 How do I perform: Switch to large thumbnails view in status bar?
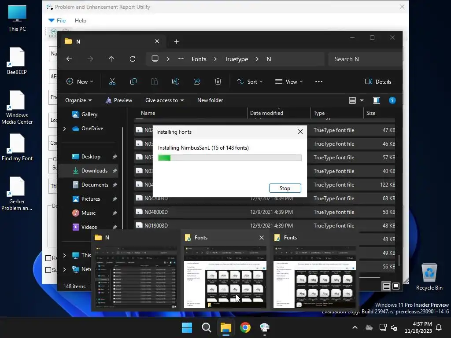click(x=396, y=286)
